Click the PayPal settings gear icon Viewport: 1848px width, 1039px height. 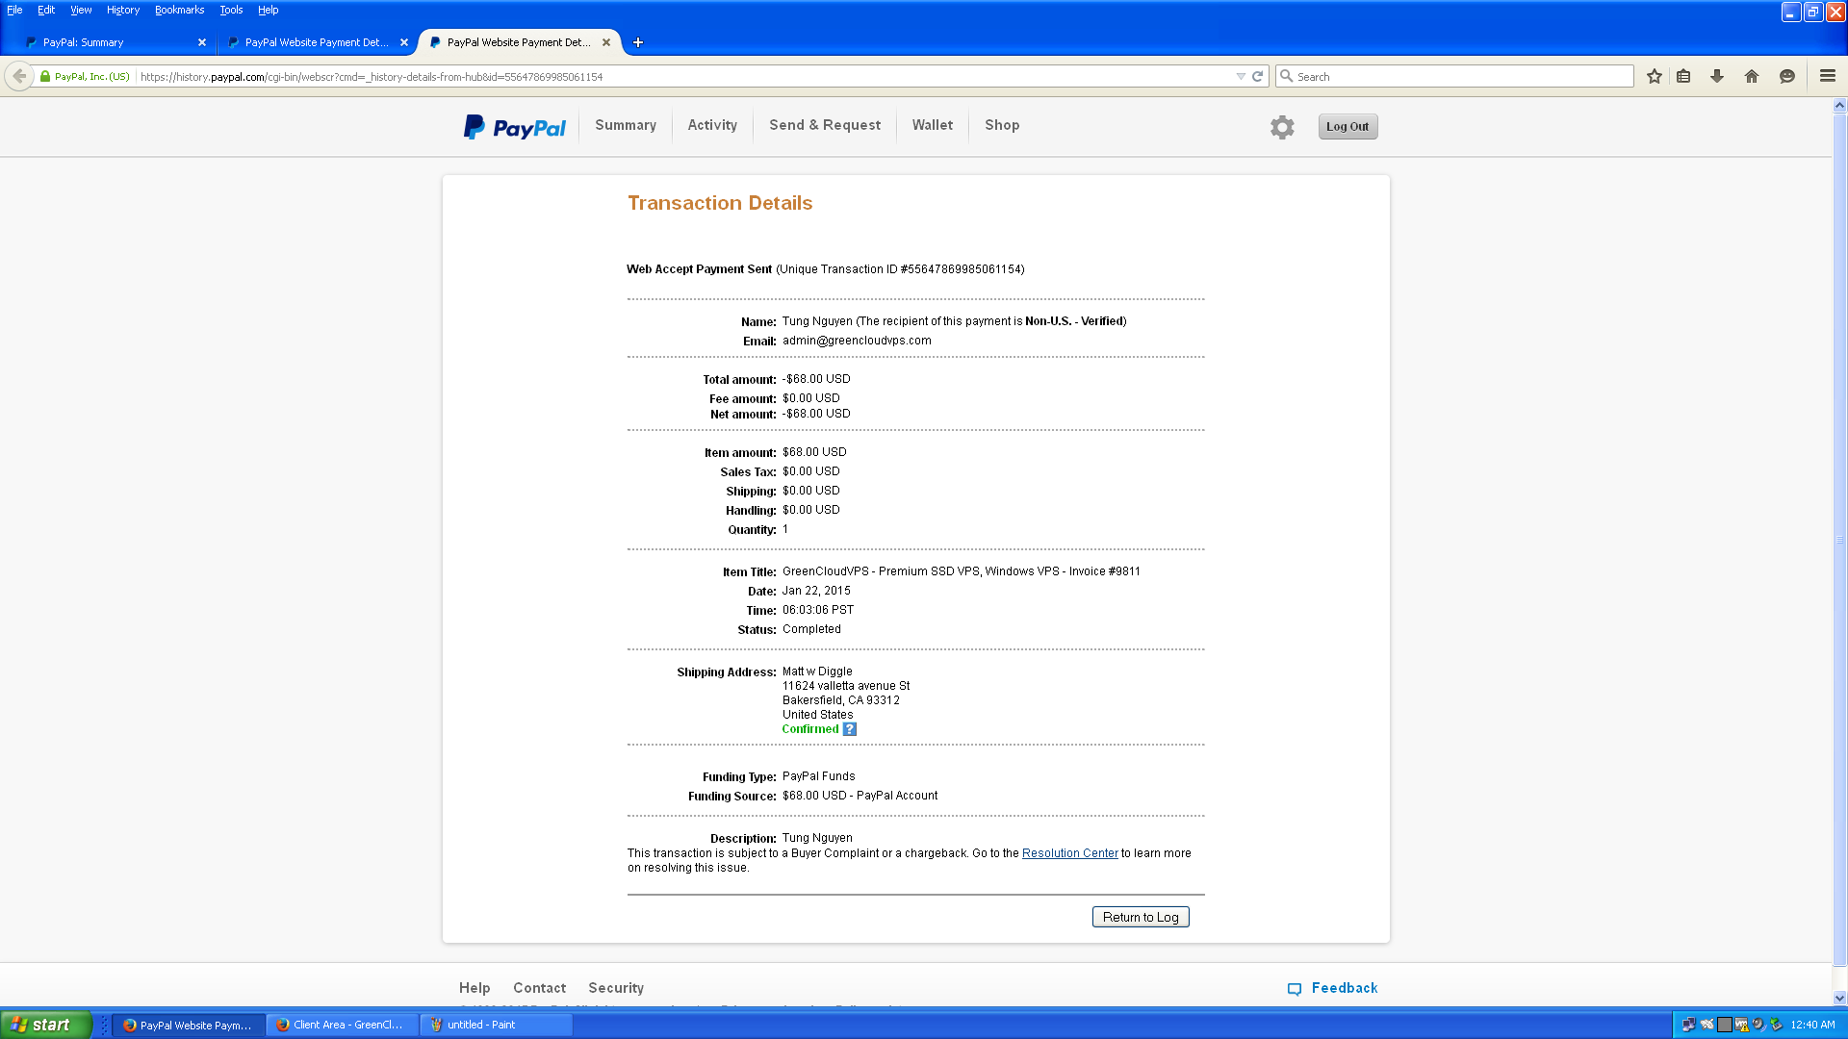(1281, 127)
